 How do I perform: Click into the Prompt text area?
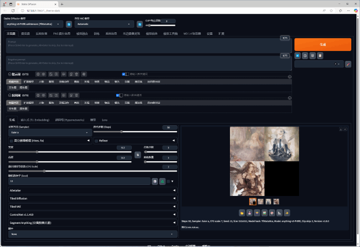coord(149,46)
